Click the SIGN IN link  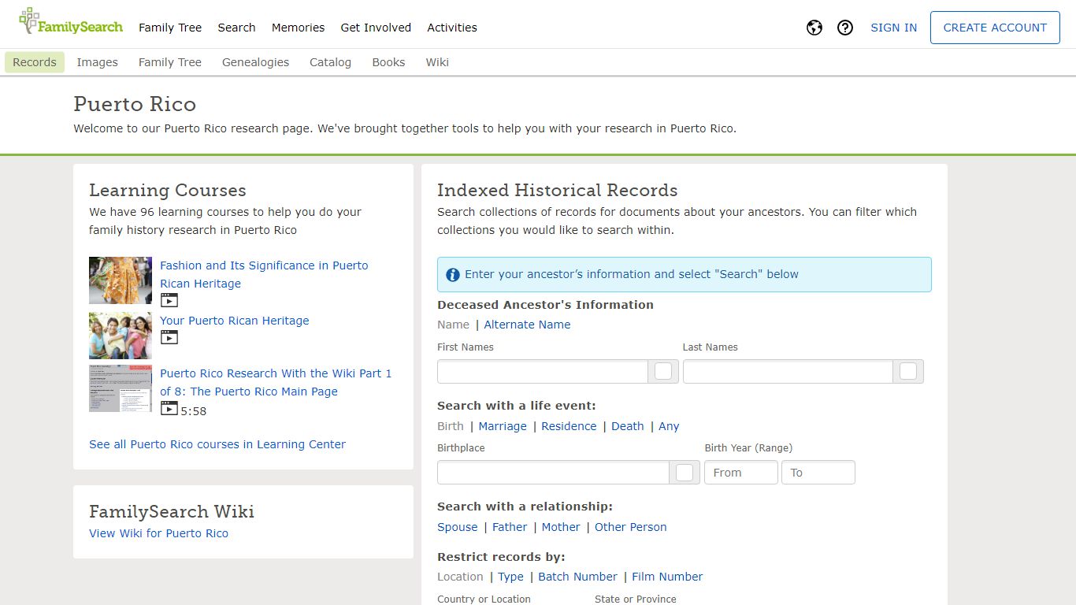pyautogui.click(x=893, y=28)
